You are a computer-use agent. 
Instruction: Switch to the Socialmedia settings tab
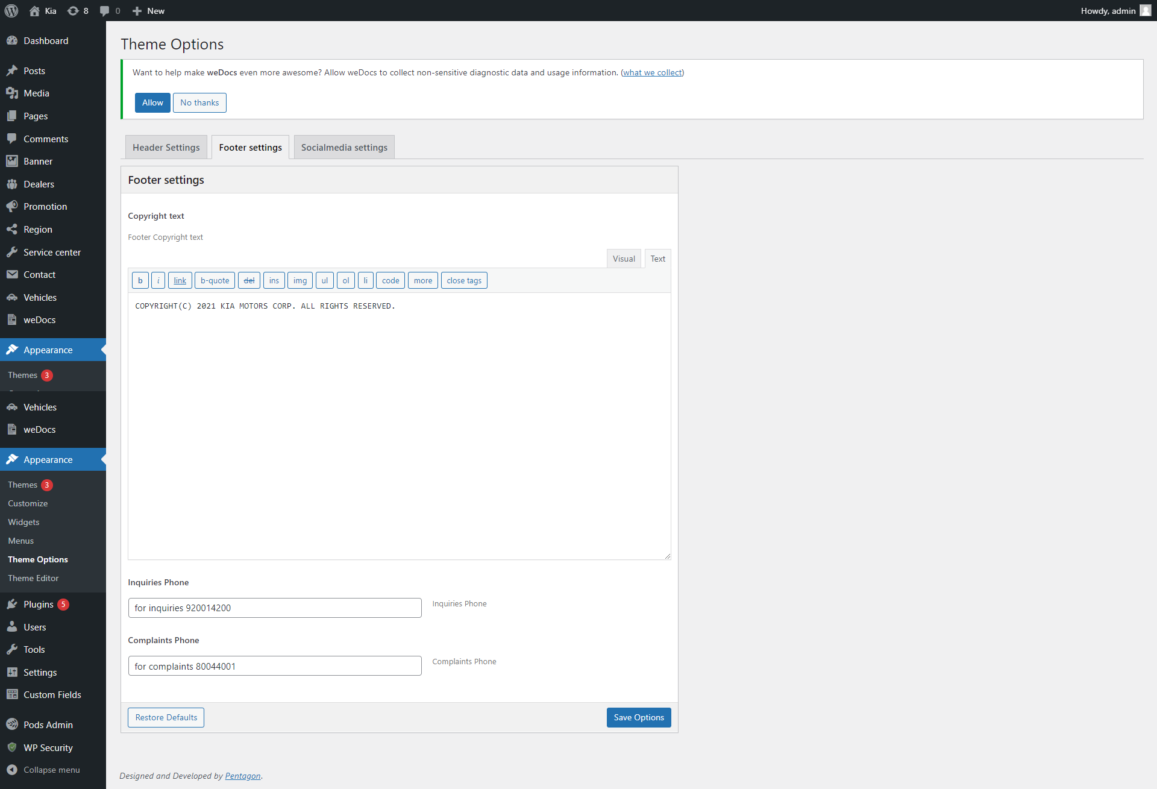tap(344, 147)
